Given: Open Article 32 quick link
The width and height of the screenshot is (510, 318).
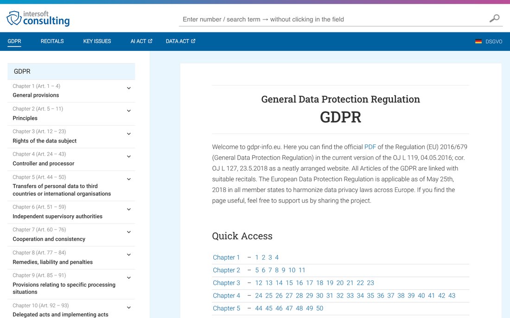Looking at the screenshot, I should tap(340, 295).
